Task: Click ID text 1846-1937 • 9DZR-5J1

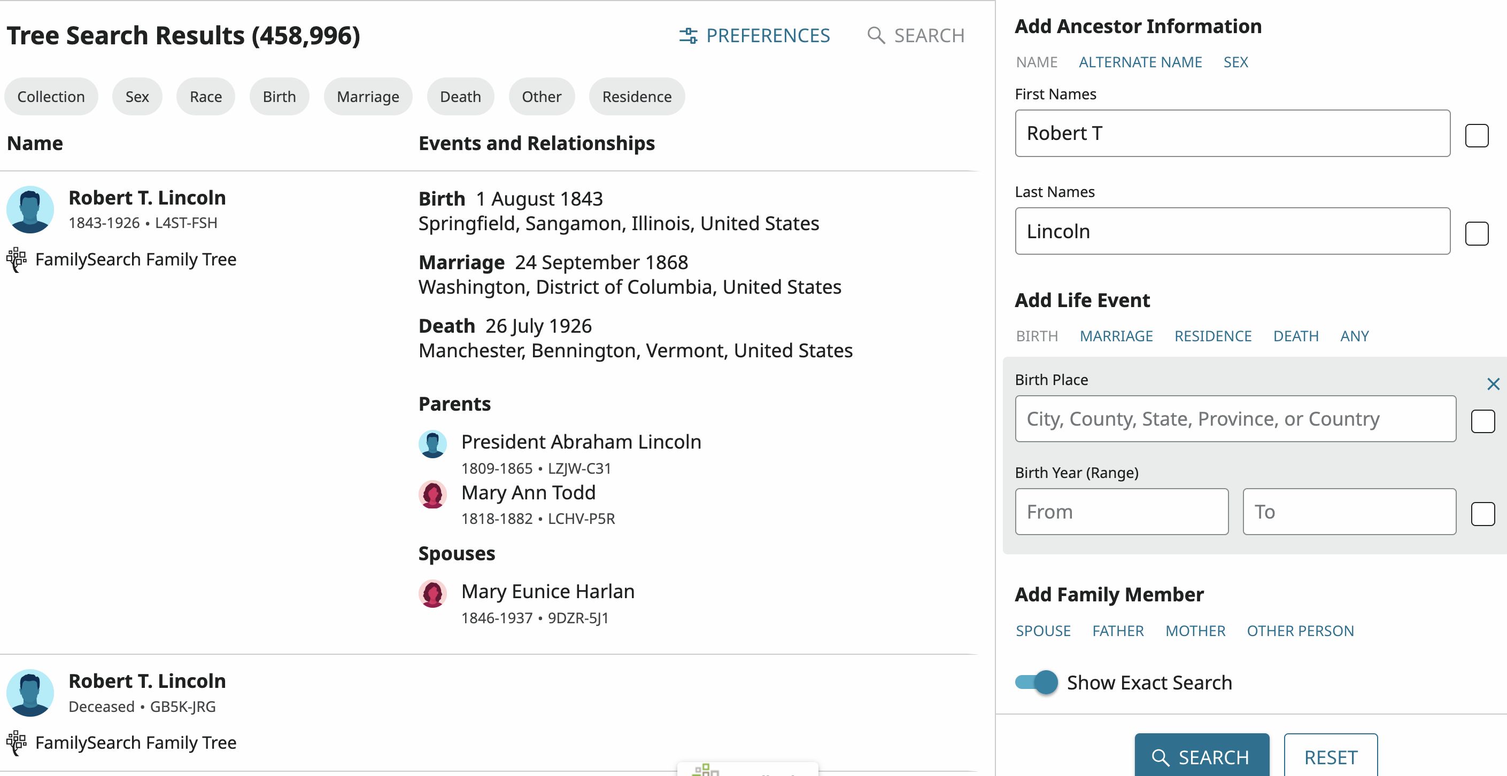Action: point(535,618)
